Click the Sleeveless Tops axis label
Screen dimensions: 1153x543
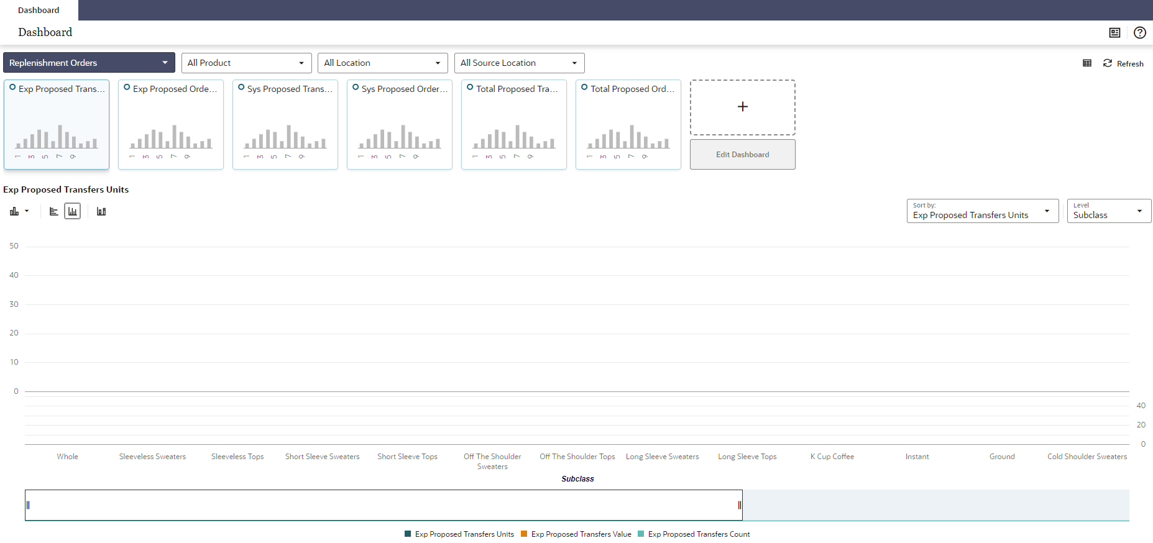click(x=237, y=457)
